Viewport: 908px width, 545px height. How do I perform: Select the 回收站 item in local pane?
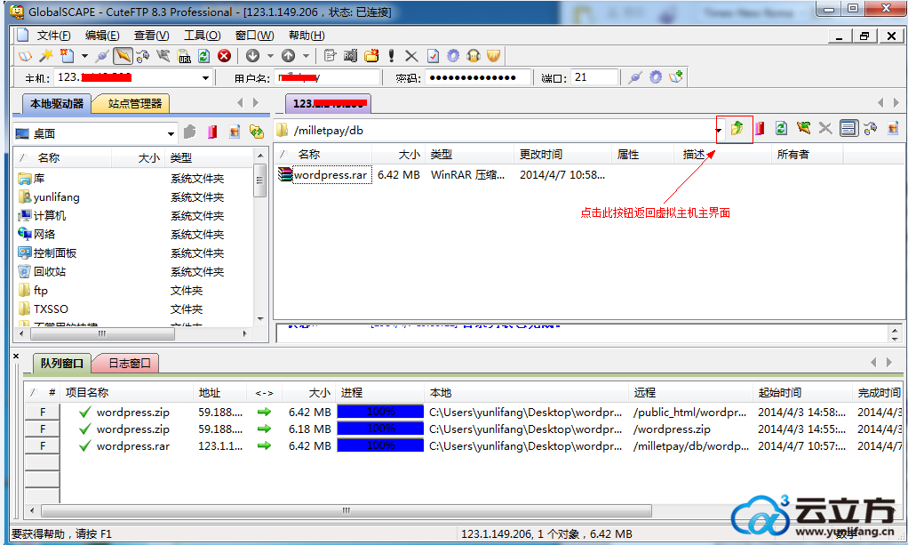pos(49,271)
